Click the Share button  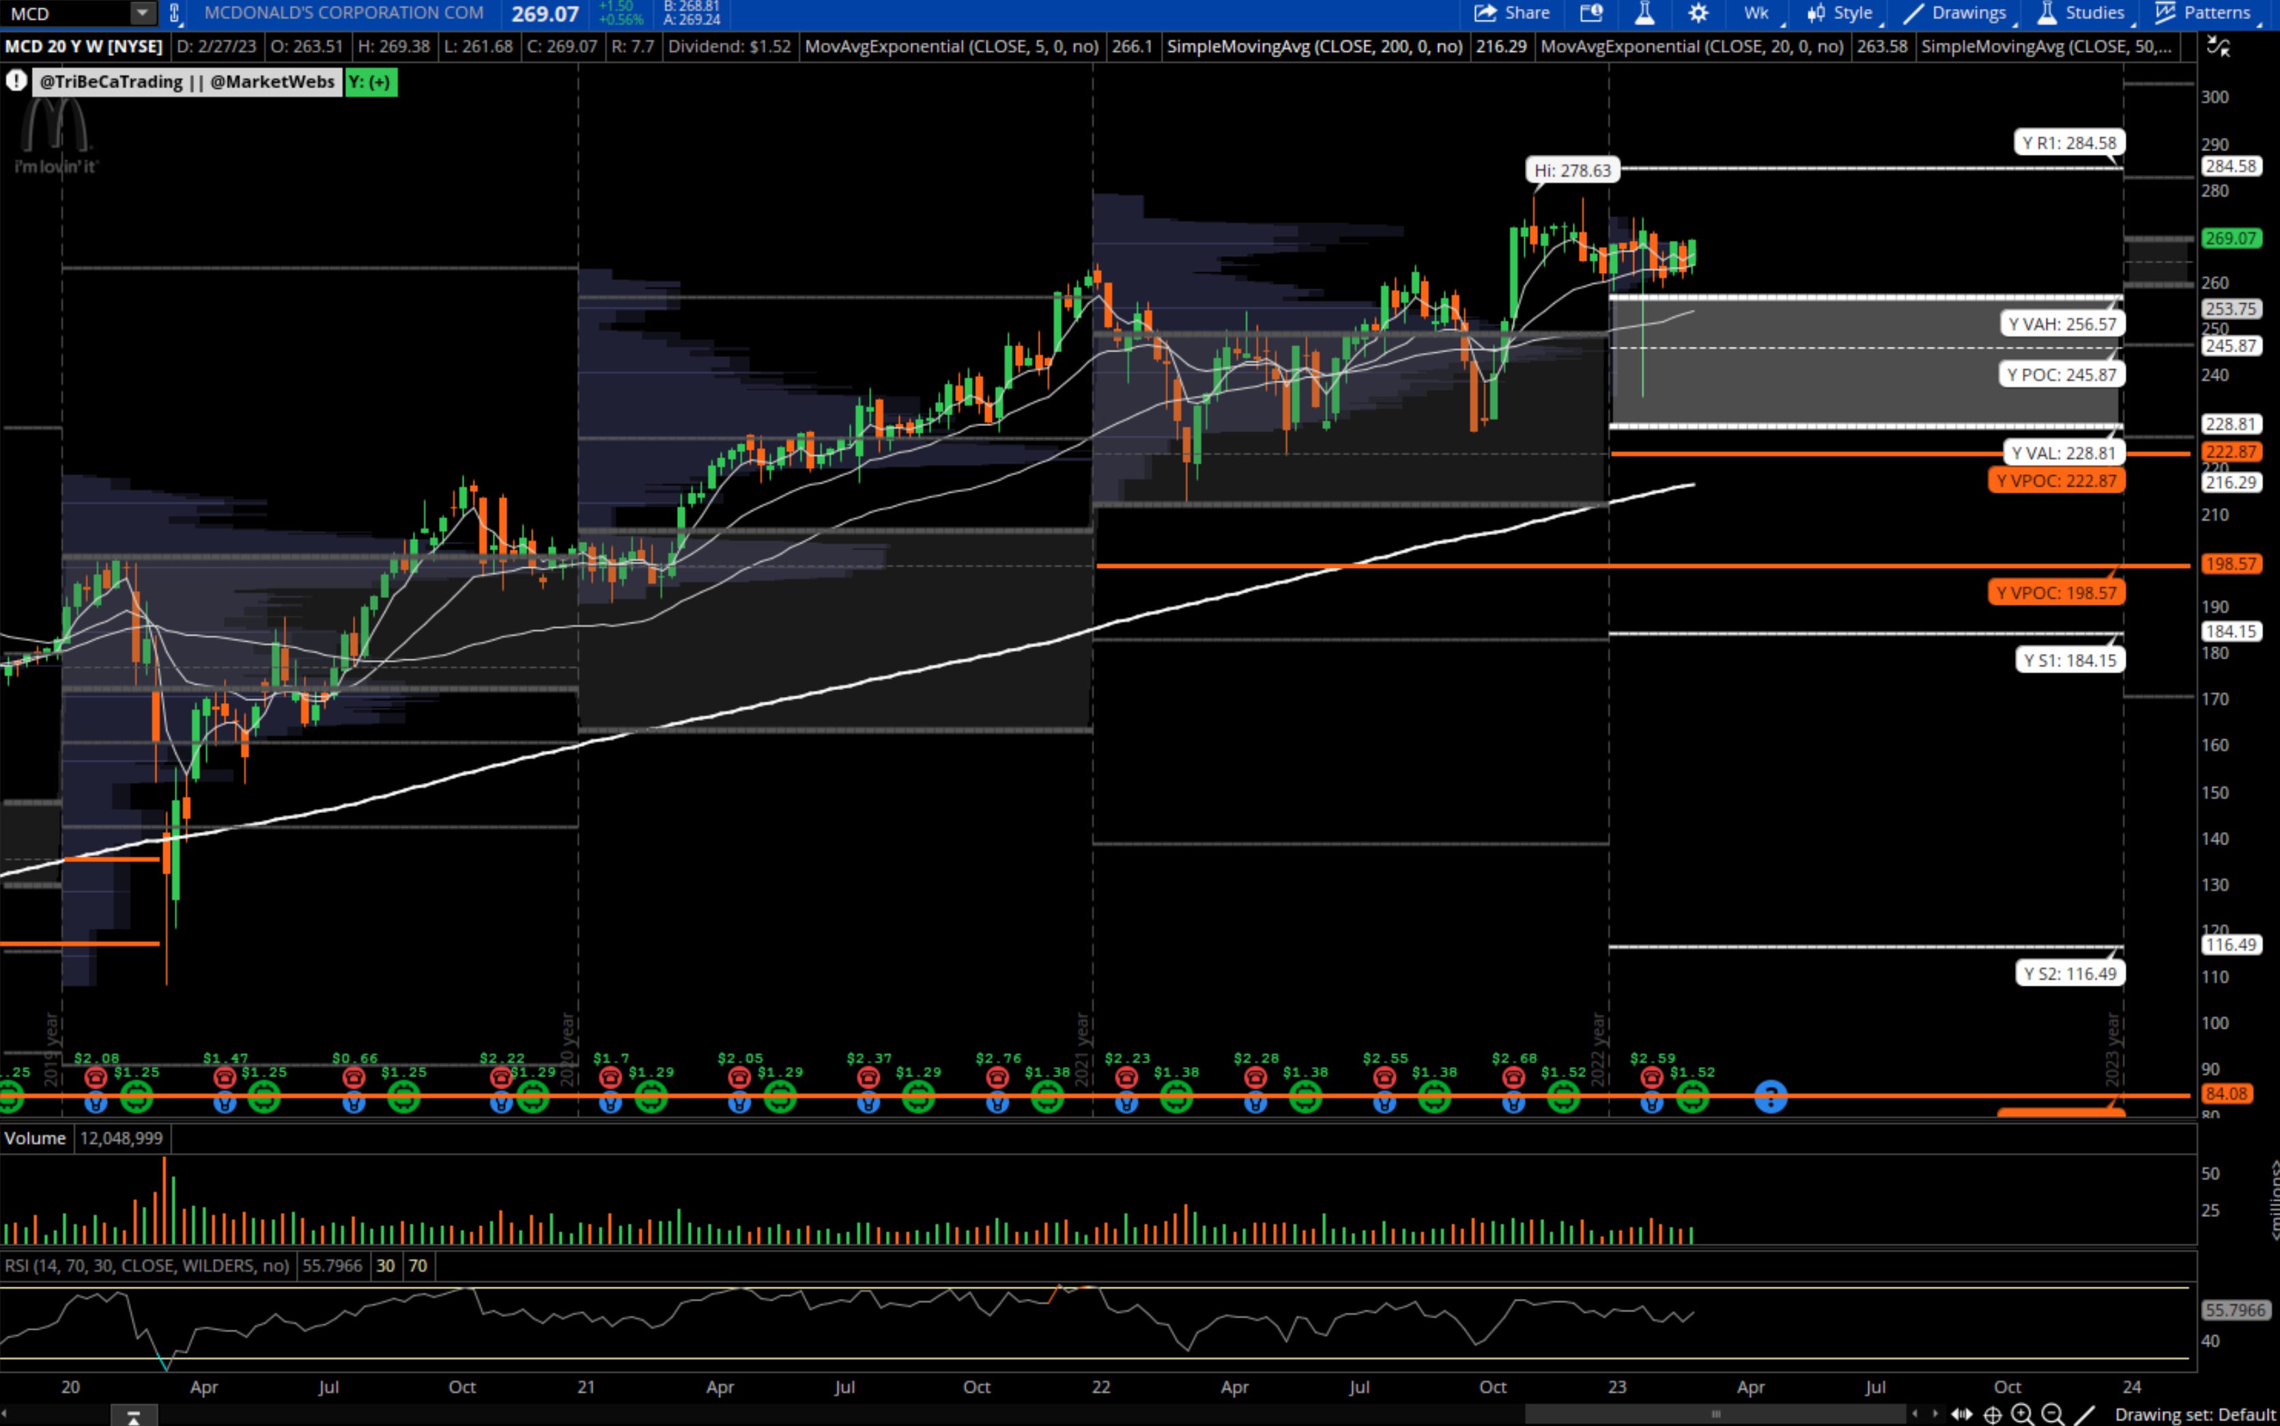1513,13
